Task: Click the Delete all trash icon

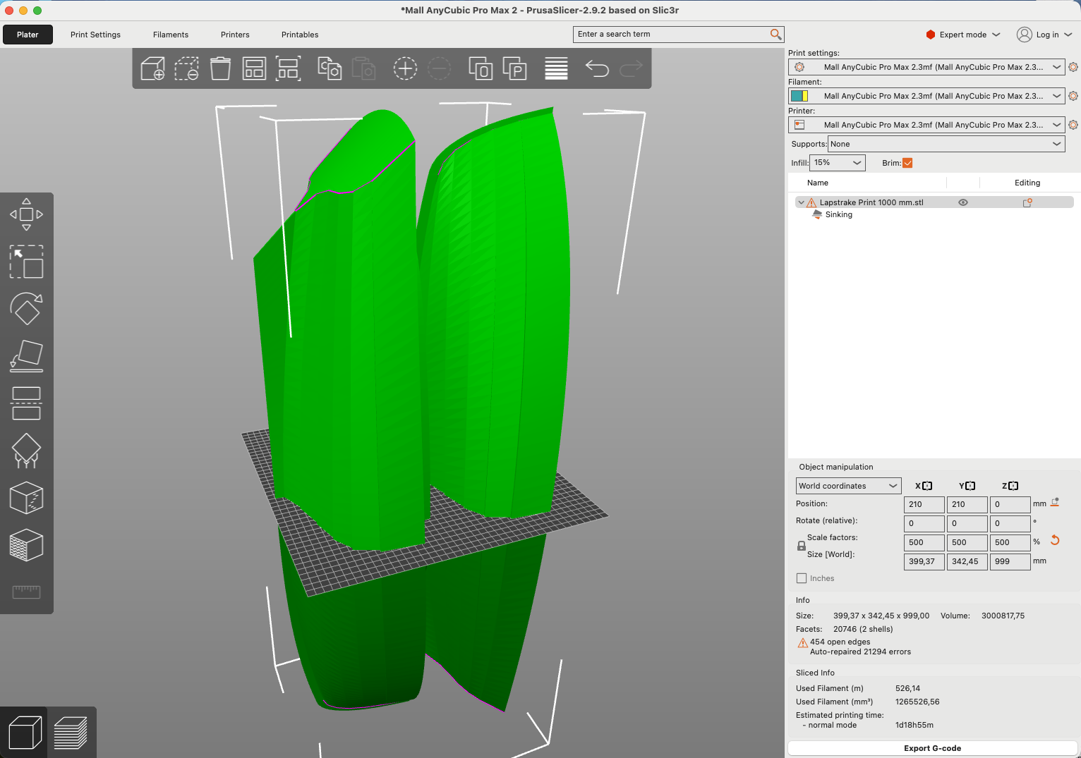Action: pyautogui.click(x=220, y=68)
